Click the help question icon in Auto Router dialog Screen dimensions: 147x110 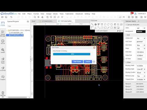[x=94, y=62]
